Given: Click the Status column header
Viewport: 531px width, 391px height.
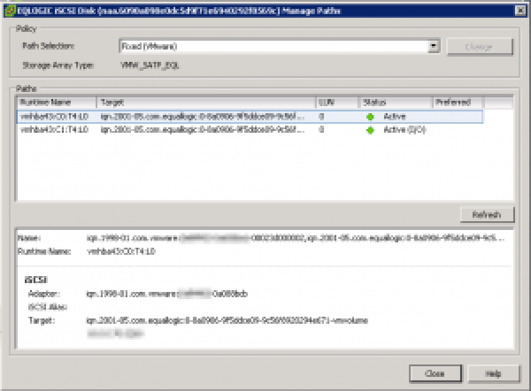Looking at the screenshot, I should pyautogui.click(x=396, y=103).
